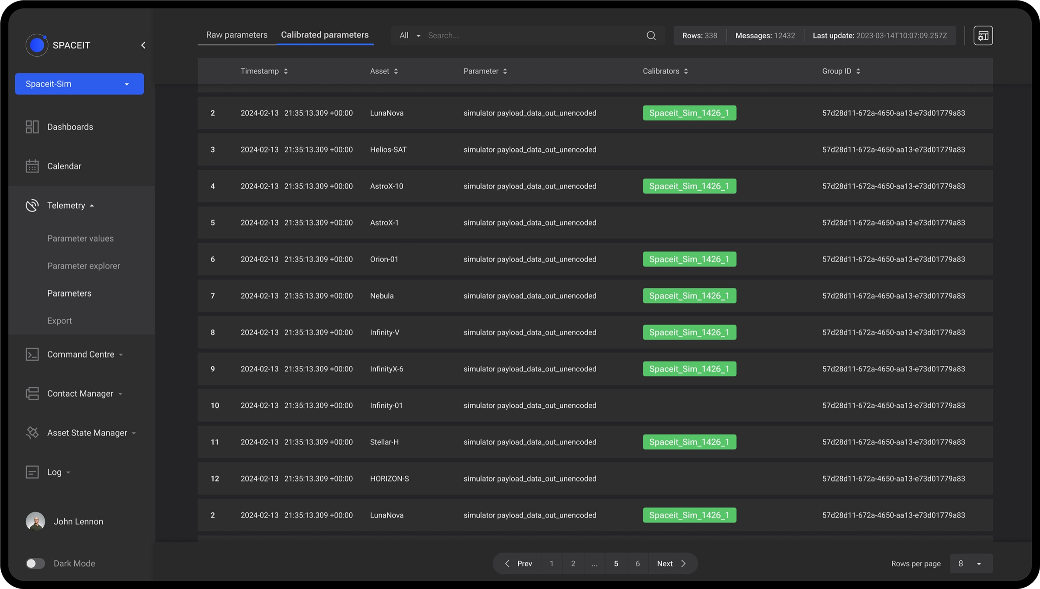Open the table layout settings icon

[x=983, y=36]
